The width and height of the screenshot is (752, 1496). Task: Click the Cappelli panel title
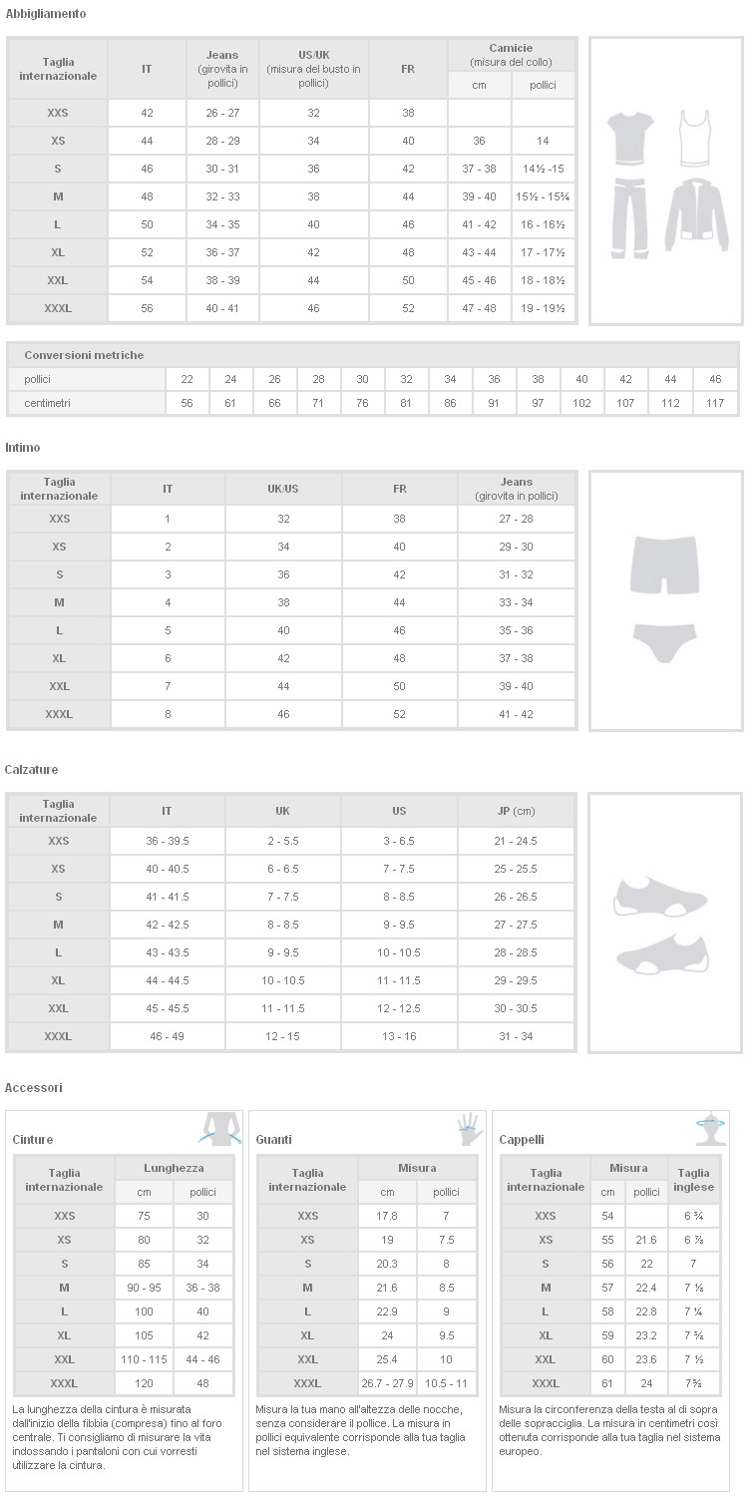[522, 1139]
